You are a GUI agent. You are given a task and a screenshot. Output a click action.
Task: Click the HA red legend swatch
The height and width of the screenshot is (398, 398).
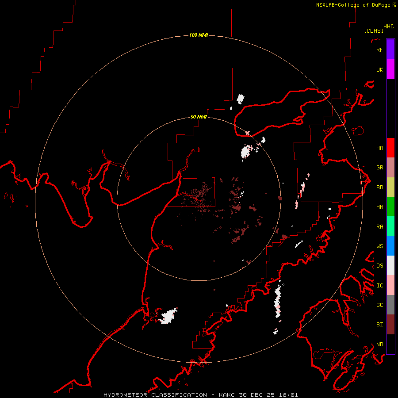[390, 148]
